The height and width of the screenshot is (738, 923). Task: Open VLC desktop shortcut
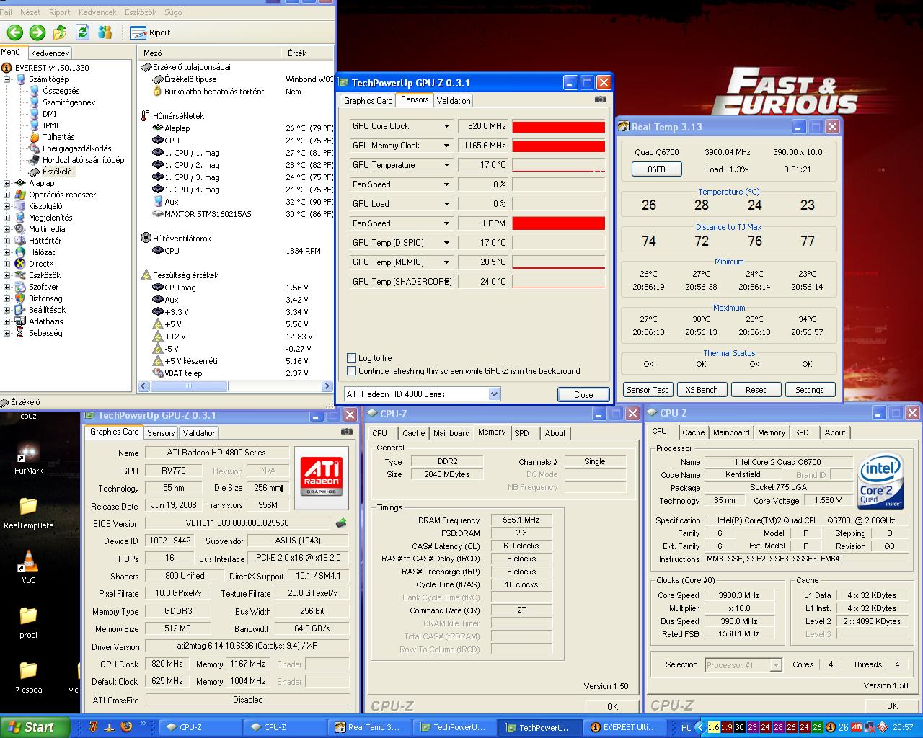click(x=28, y=567)
